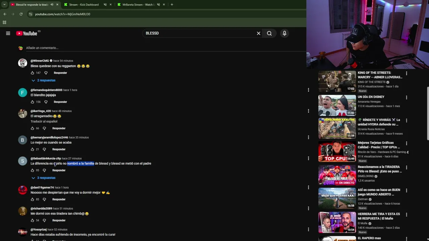Open a new browser tab

tap(172, 5)
